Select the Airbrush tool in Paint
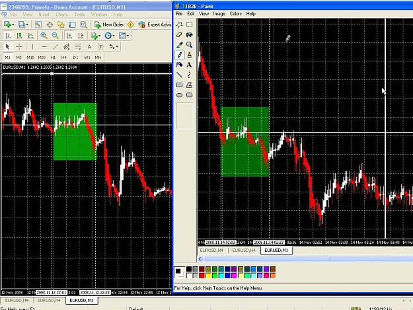 pos(179,65)
